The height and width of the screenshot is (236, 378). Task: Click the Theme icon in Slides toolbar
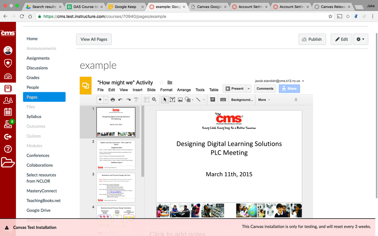pyautogui.click(x=223, y=99)
